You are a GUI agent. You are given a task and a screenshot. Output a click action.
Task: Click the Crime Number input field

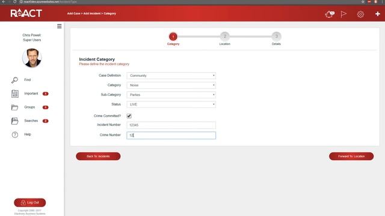pyautogui.click(x=171, y=136)
